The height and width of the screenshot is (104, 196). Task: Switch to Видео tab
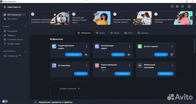tap(100, 33)
